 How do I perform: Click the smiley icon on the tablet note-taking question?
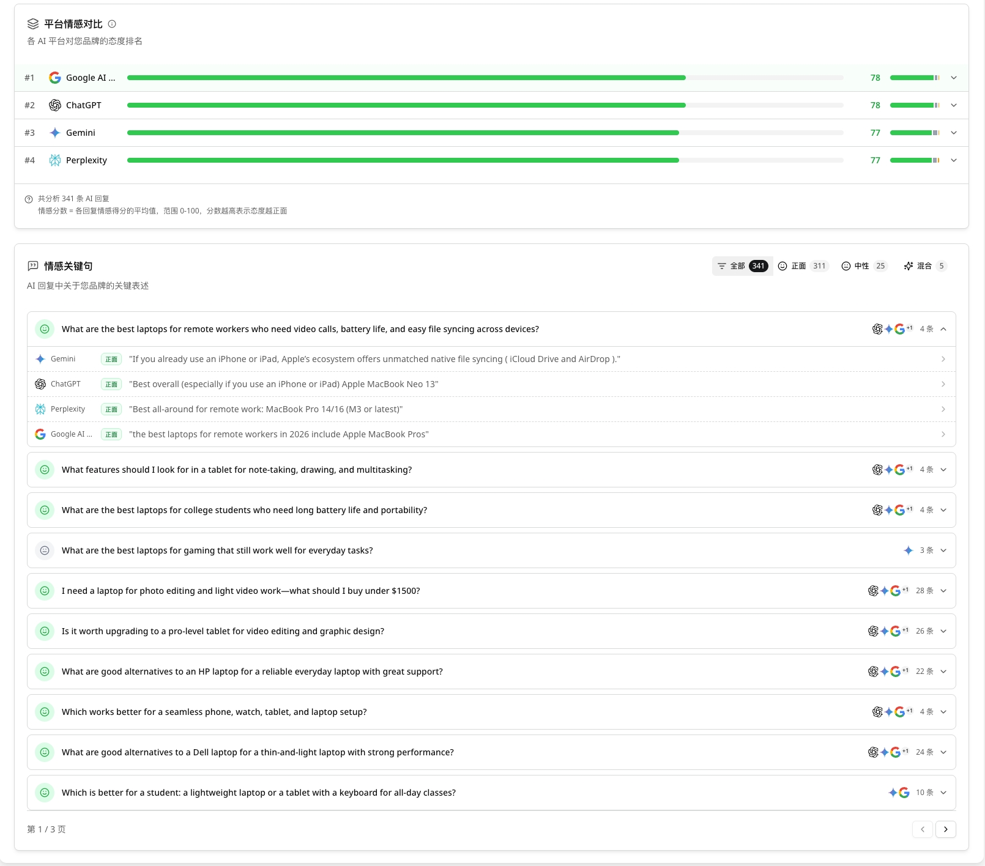point(45,470)
